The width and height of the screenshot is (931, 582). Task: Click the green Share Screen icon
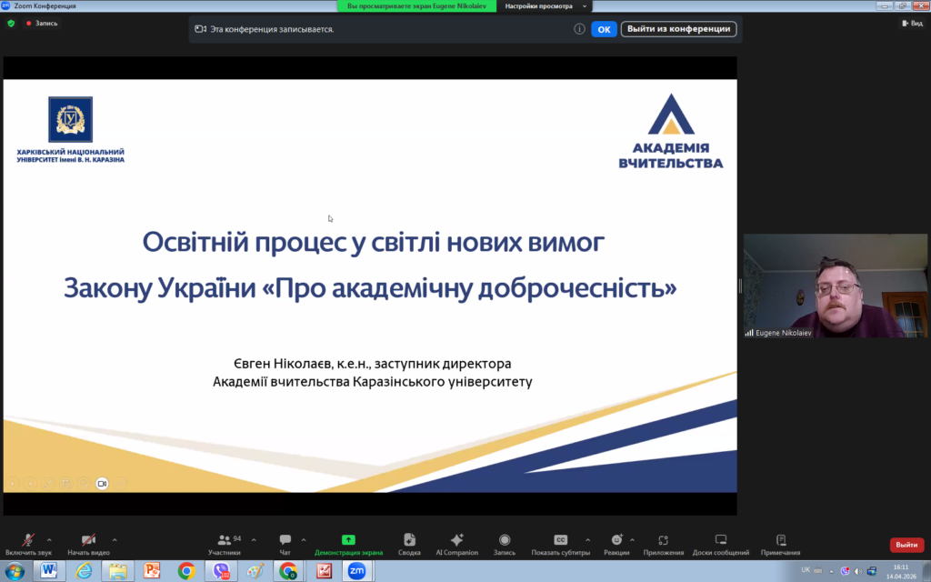point(348,540)
